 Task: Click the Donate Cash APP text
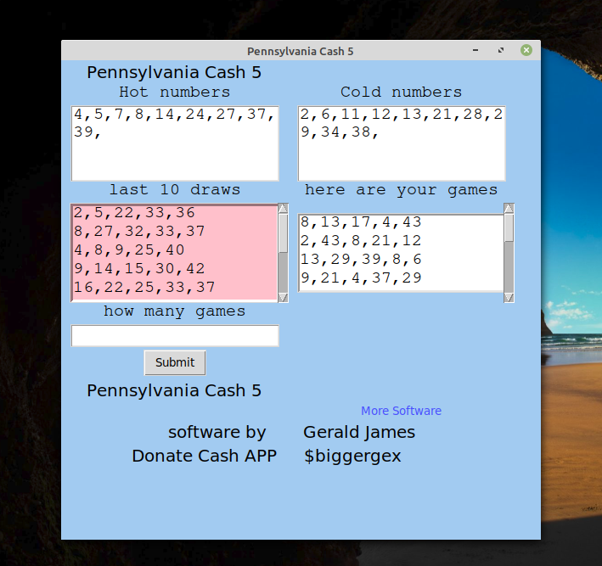pyautogui.click(x=205, y=456)
